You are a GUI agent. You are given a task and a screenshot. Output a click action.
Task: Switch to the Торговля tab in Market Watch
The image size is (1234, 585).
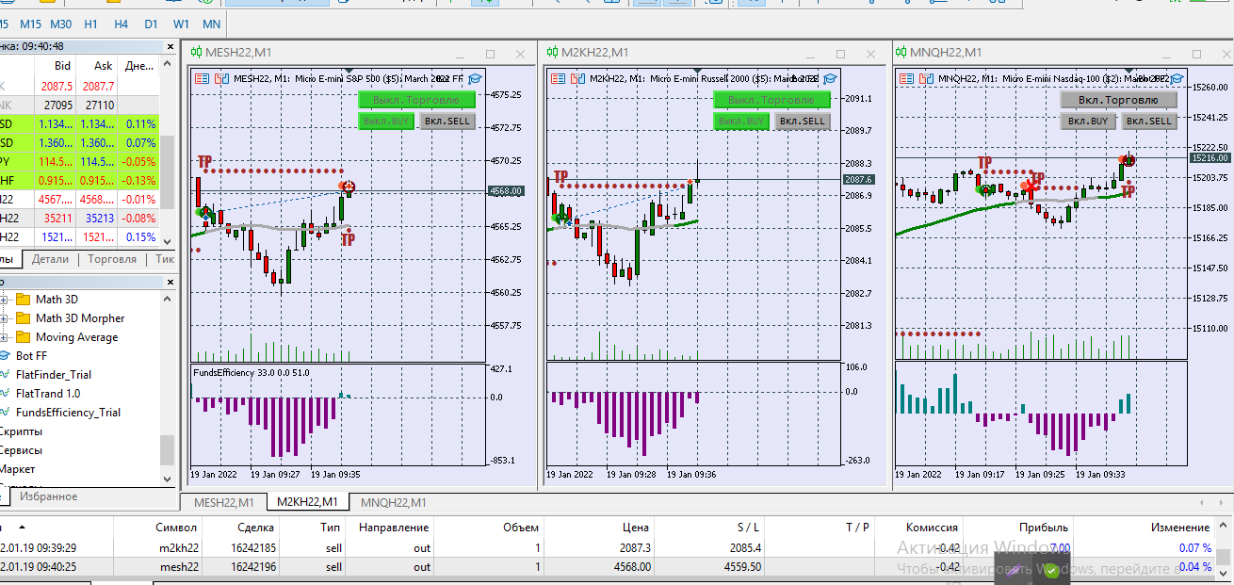pyautogui.click(x=112, y=259)
